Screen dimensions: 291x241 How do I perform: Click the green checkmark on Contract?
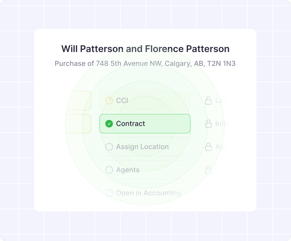tap(109, 124)
